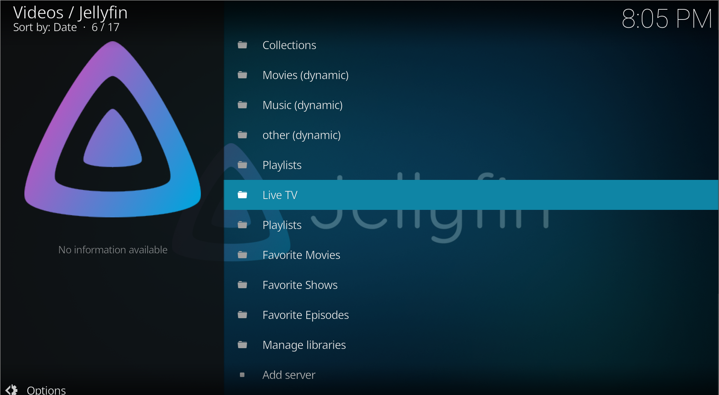Image resolution: width=719 pixels, height=395 pixels.
Task: Click the Kodi logo next to Options
Action: (x=12, y=389)
